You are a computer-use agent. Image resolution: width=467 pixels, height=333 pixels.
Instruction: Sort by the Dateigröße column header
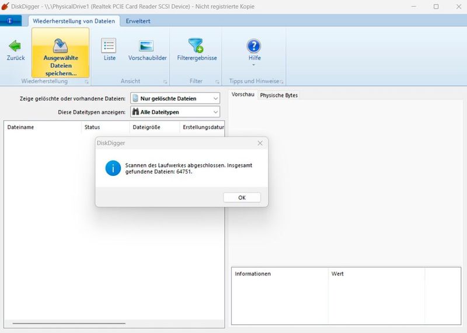147,127
